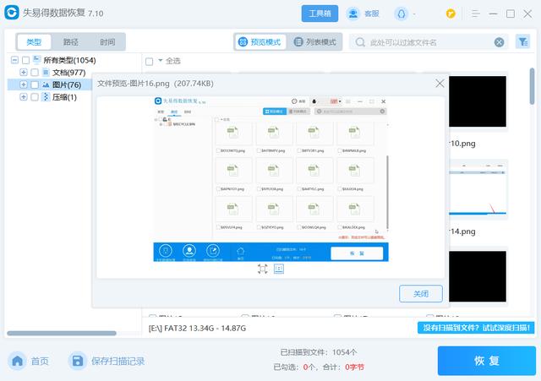This screenshot has width=541, height=381.
Task: Open the advanced filter funnel icon
Action: [x=522, y=41]
